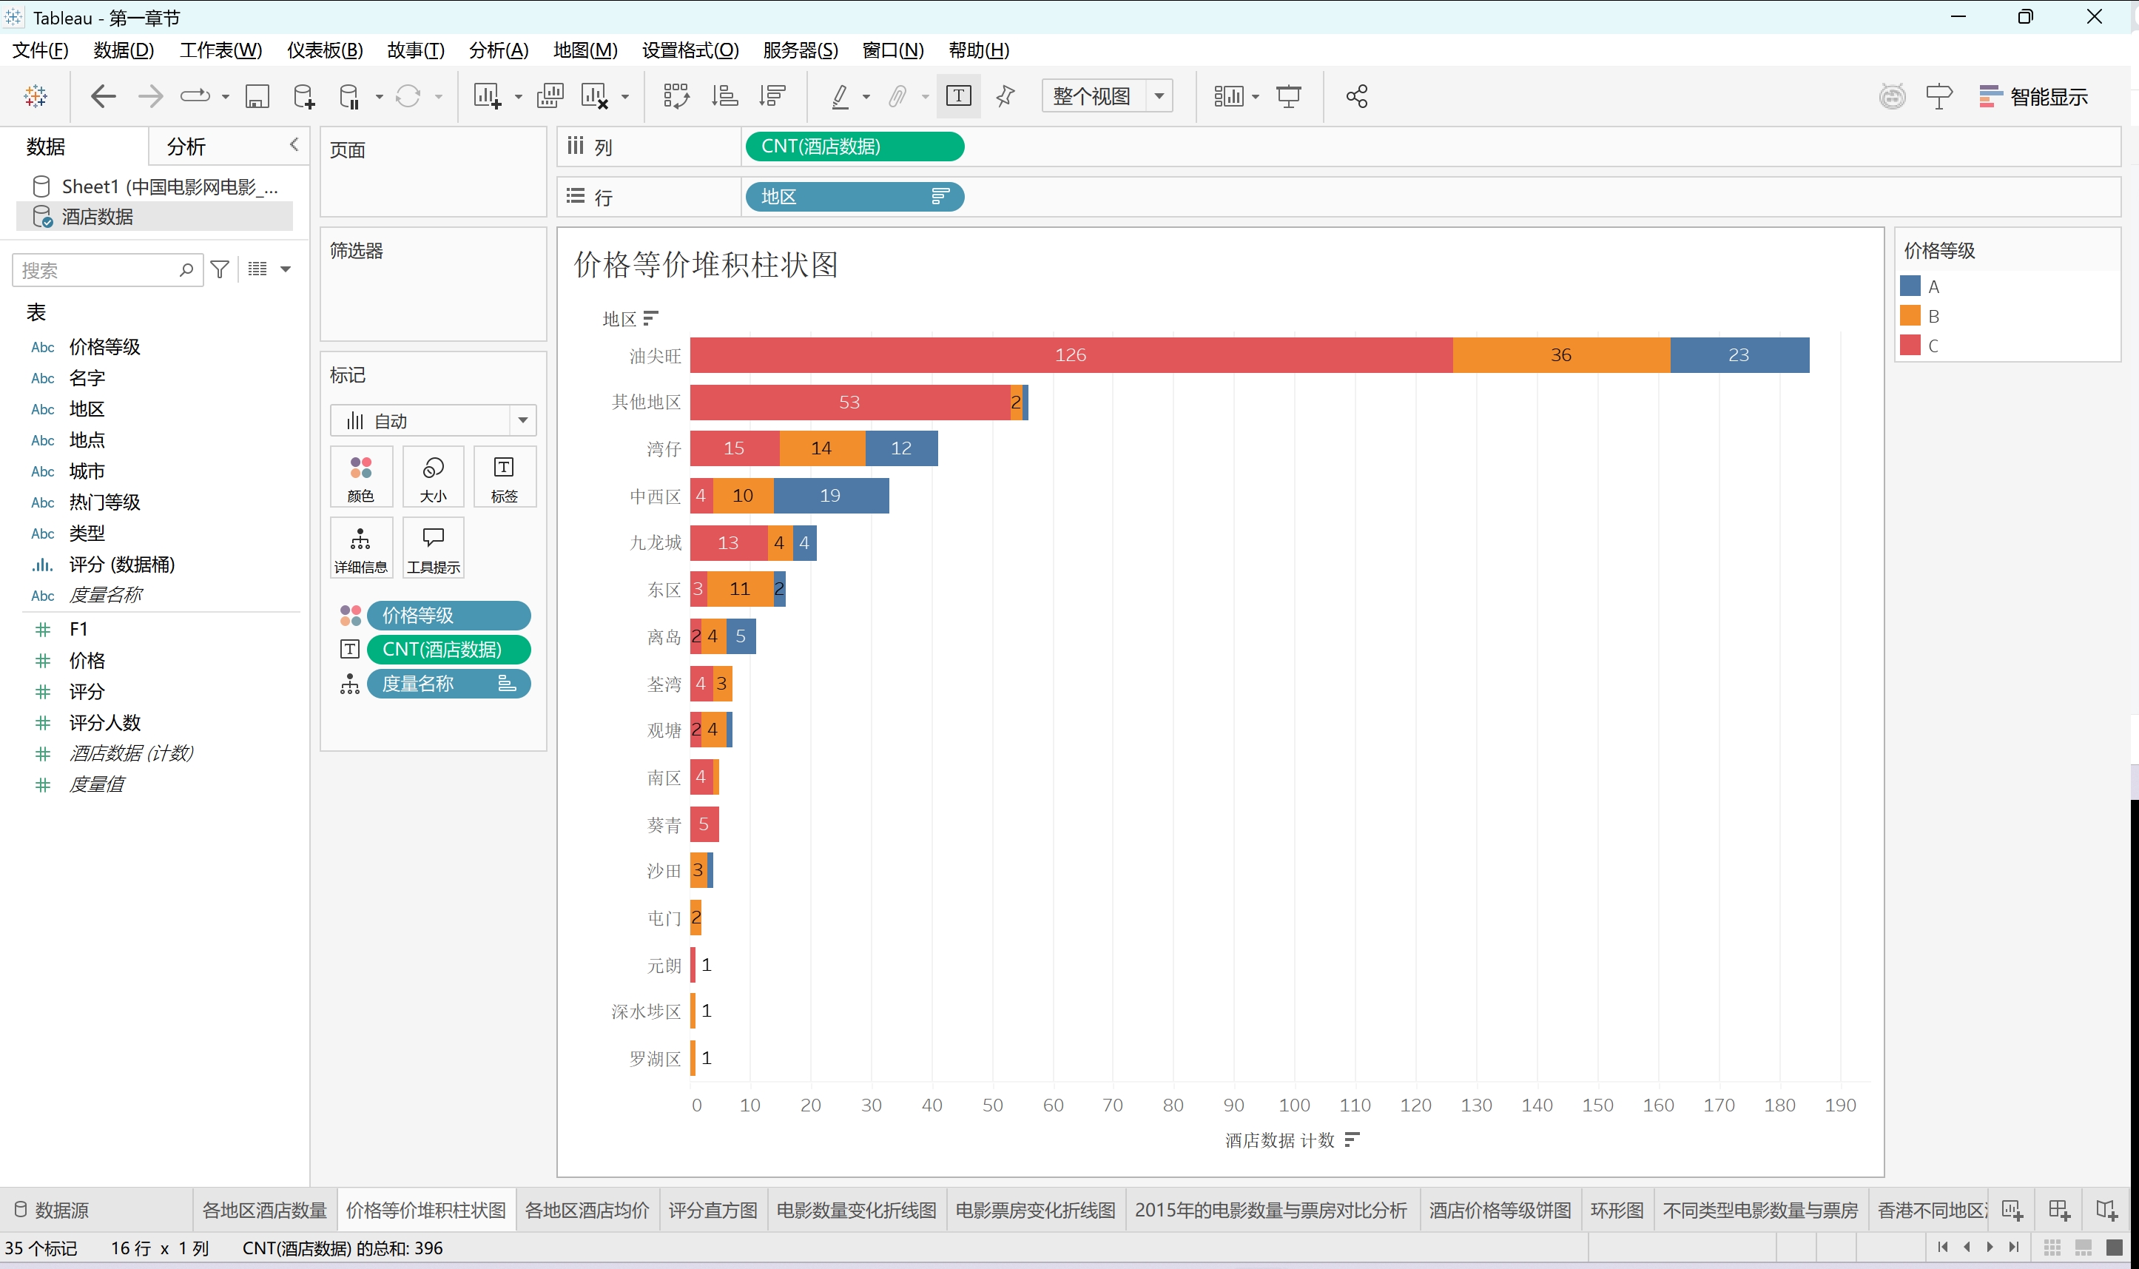This screenshot has height=1269, width=2139.
Task: Open the Tooltip marks card button
Action: pos(433,548)
